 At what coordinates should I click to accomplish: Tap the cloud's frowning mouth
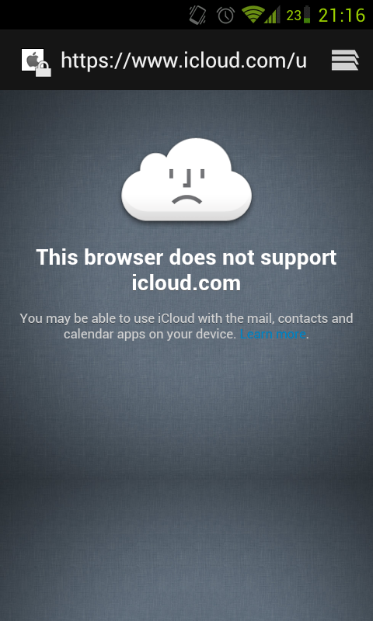[x=186, y=199]
